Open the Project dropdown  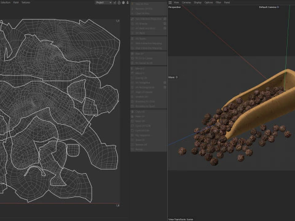coord(103,2)
